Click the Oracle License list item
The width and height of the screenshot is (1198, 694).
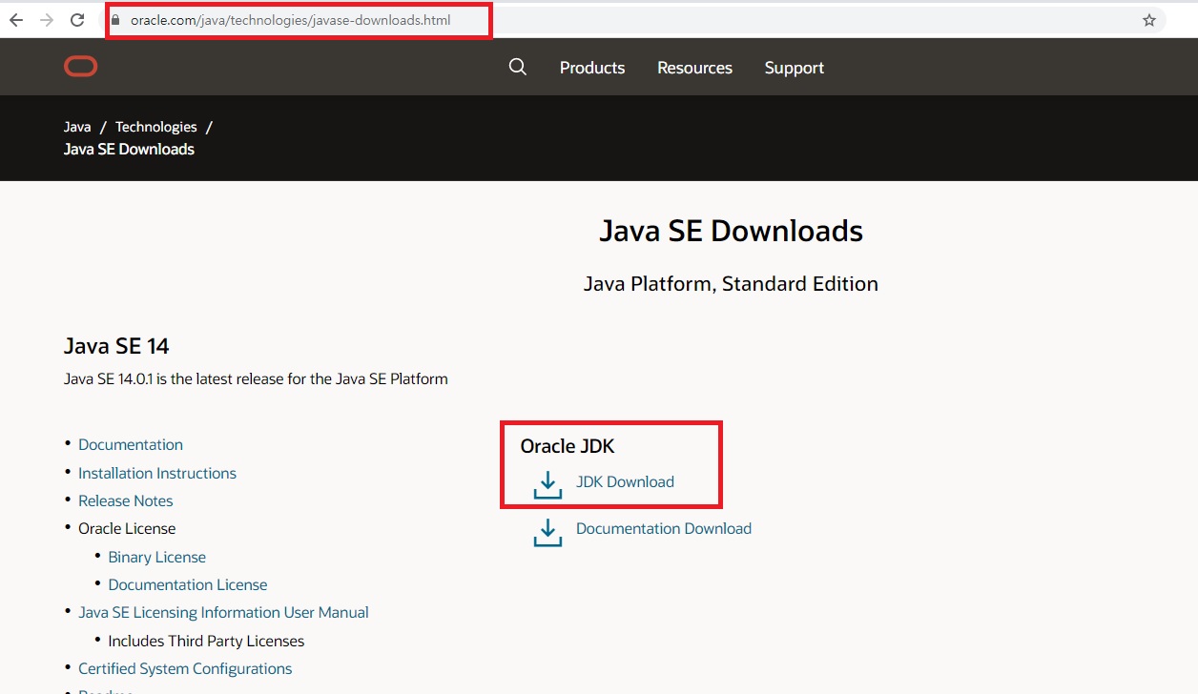pyautogui.click(x=127, y=528)
